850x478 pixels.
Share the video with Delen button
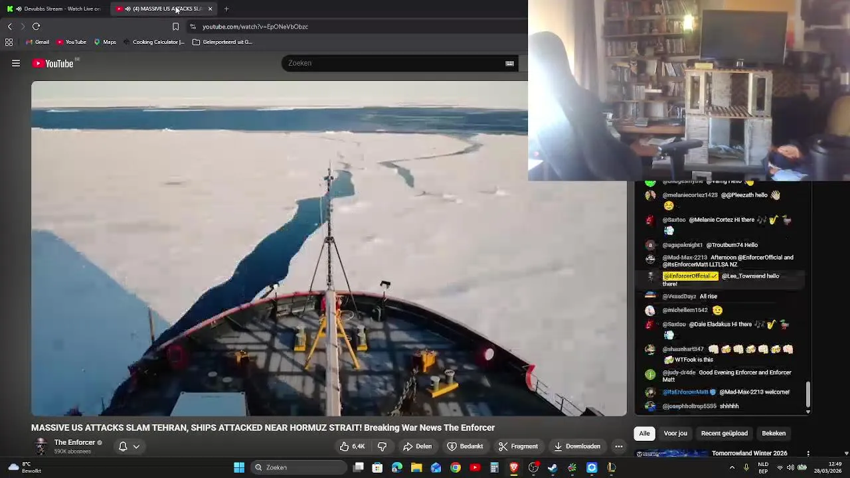click(x=418, y=446)
